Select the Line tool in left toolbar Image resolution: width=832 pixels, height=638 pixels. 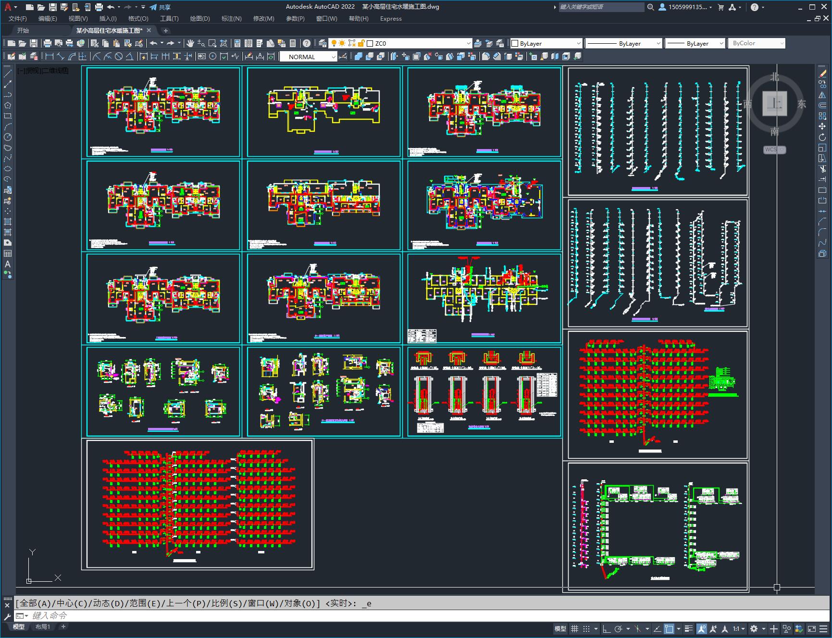click(8, 74)
